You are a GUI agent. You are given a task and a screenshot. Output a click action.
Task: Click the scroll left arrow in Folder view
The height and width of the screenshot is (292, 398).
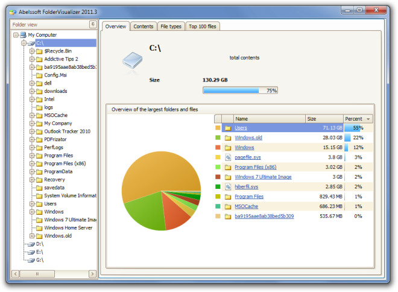[16, 274]
